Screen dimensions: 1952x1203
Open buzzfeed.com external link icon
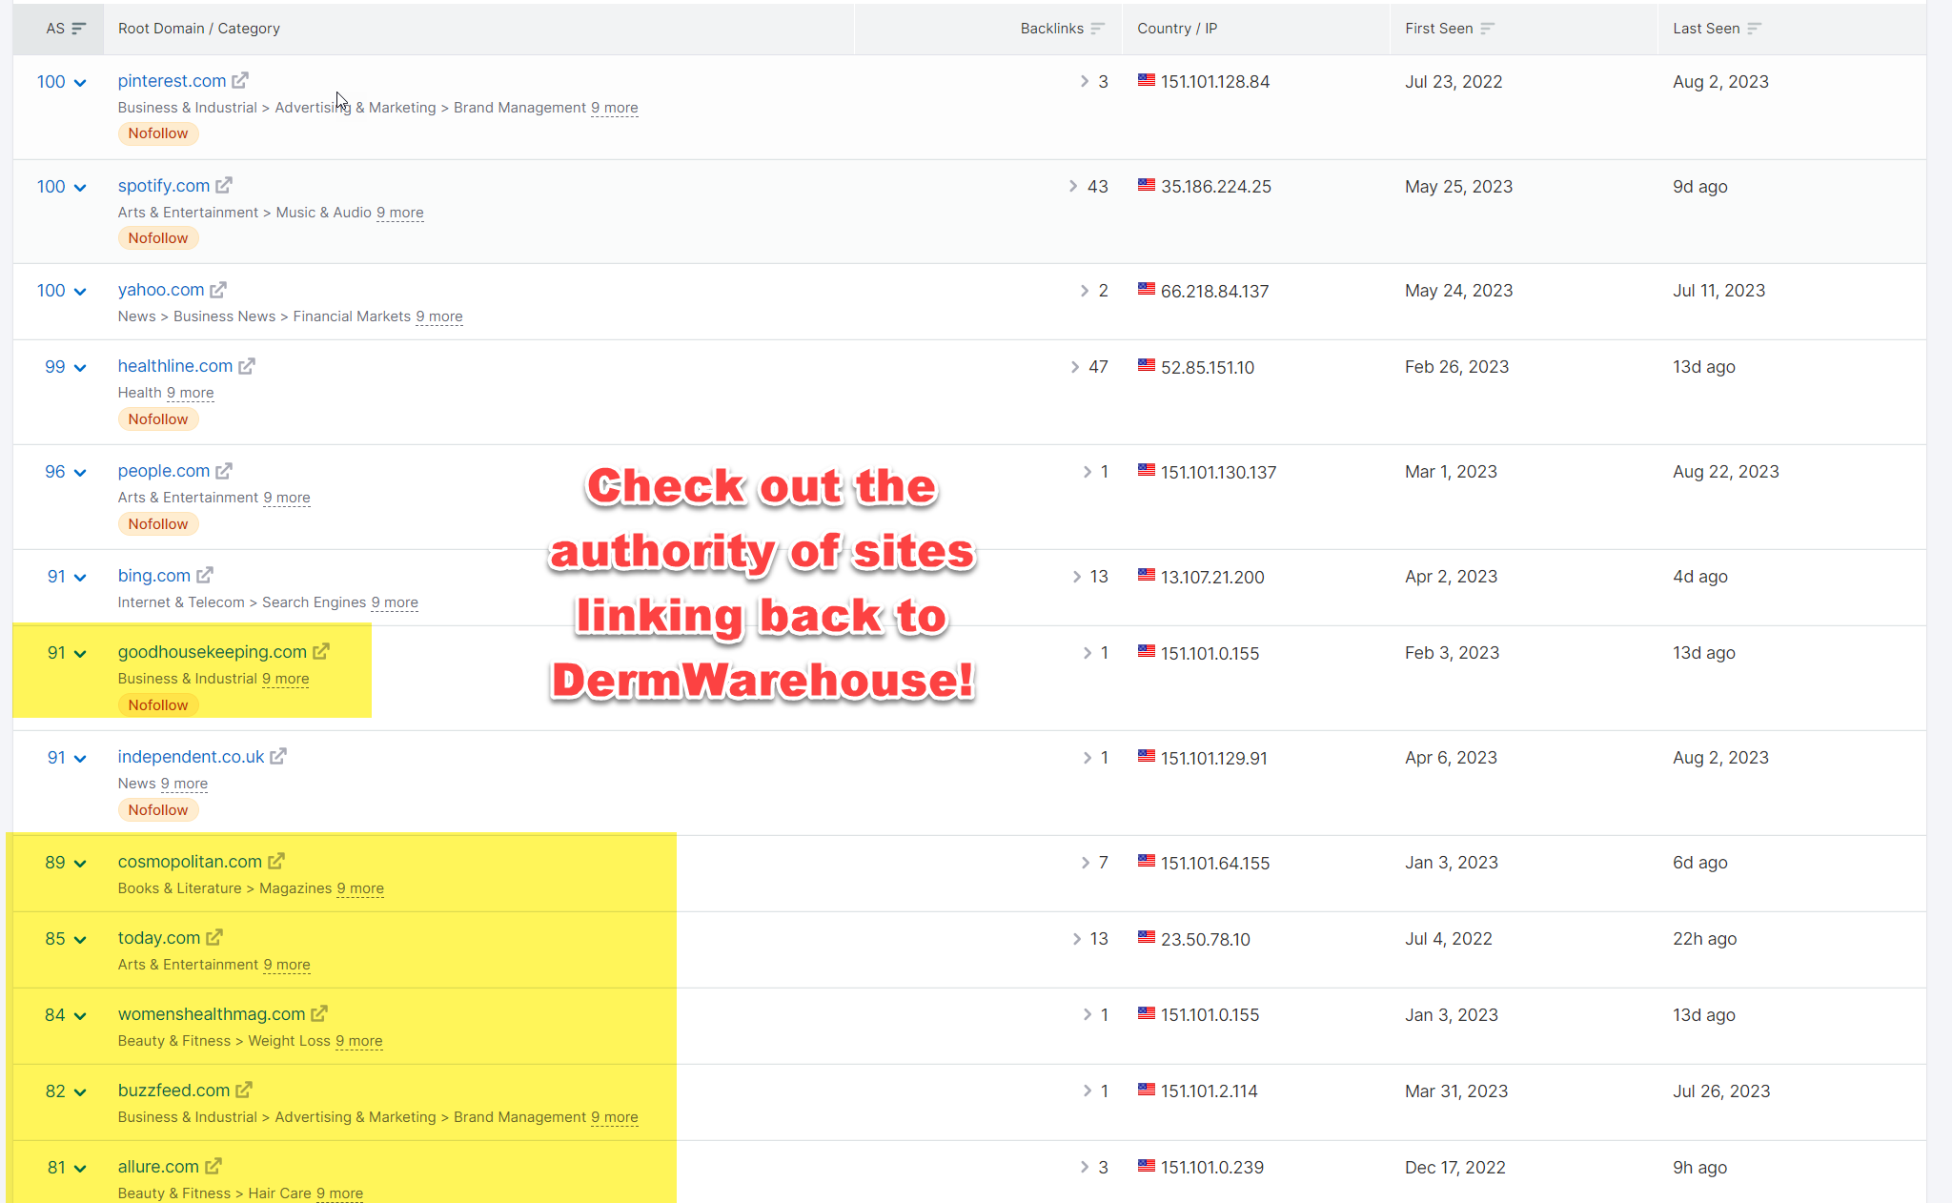244,1091
